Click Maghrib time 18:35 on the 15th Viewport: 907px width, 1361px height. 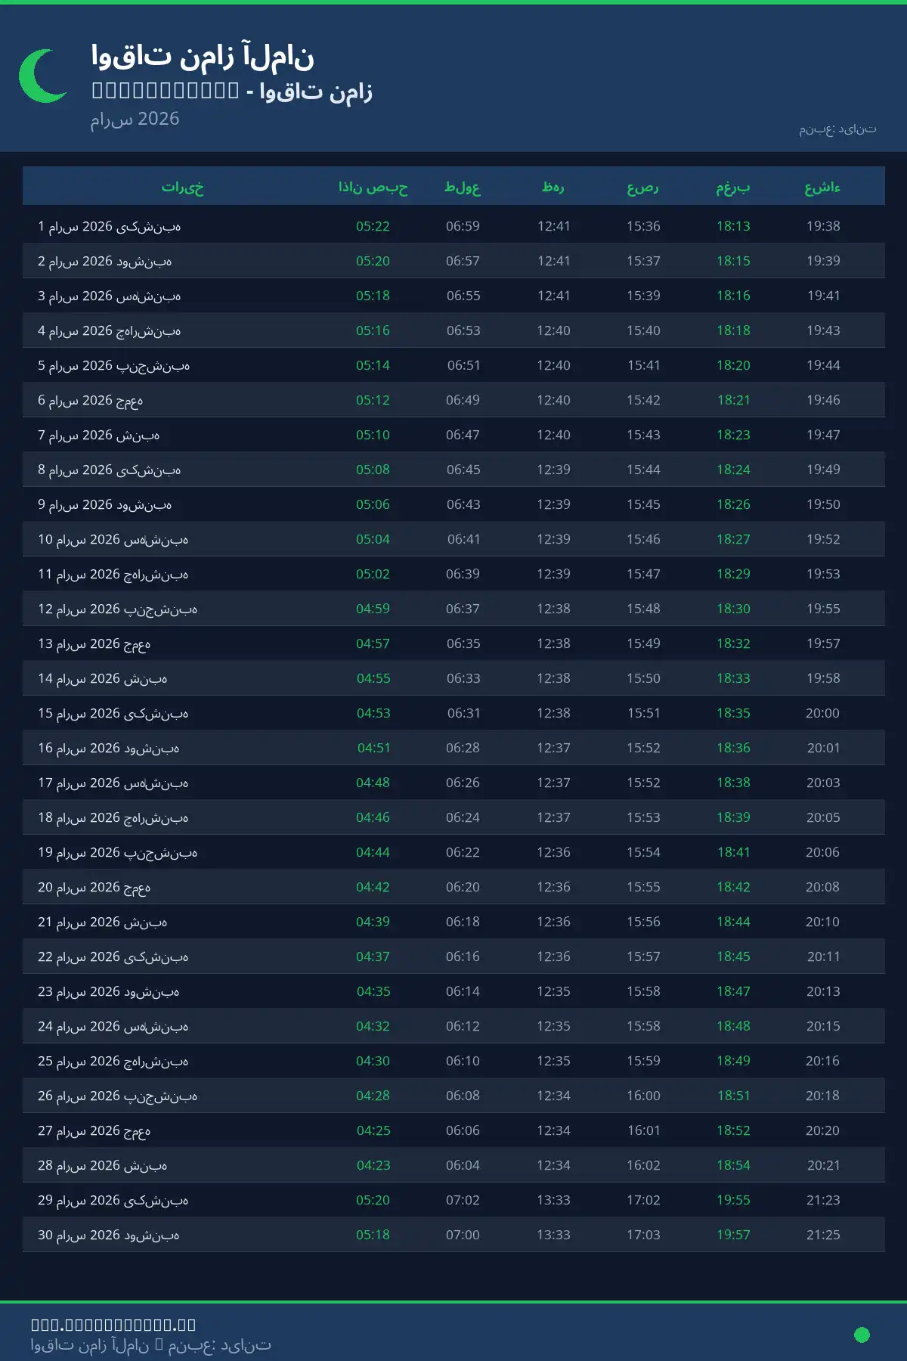[x=733, y=713]
